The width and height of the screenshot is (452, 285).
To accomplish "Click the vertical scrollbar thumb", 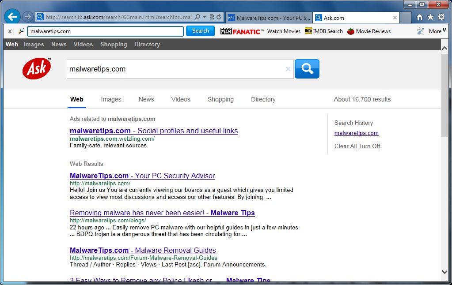I will tap(444, 95).
